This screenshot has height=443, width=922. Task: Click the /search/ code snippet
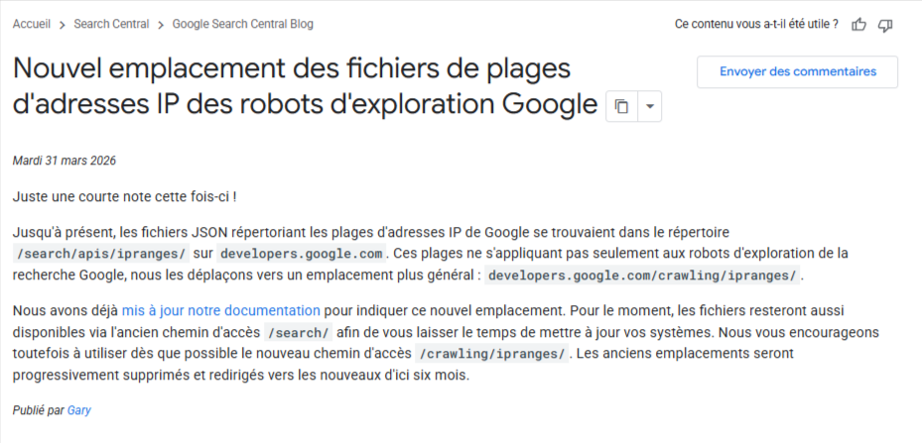click(299, 332)
